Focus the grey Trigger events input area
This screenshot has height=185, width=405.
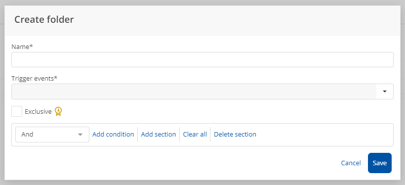[x=194, y=92]
